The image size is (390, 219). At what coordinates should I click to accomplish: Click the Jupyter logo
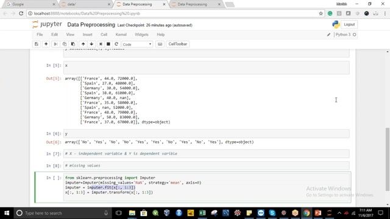tap(48, 24)
